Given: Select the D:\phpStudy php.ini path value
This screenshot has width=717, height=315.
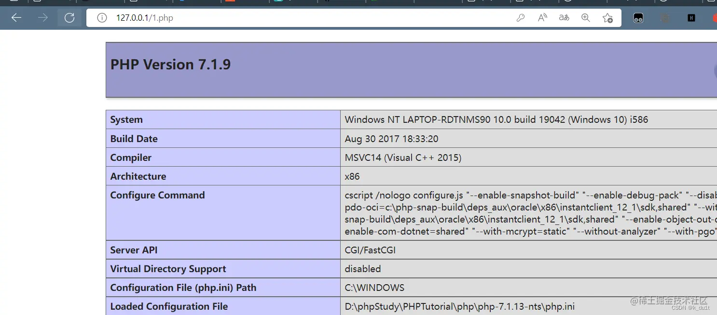Looking at the screenshot, I should 459,306.
